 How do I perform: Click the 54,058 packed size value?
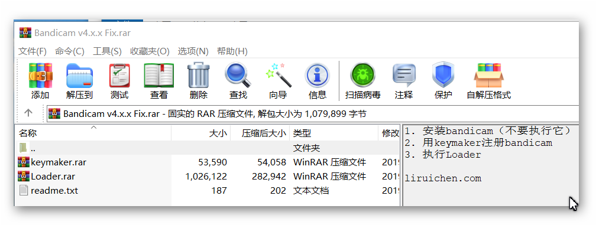click(272, 162)
